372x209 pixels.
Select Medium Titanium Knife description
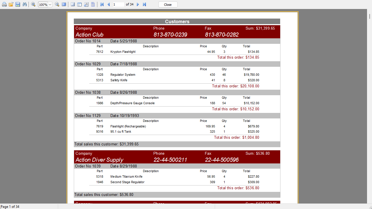pyautogui.click(x=126, y=176)
